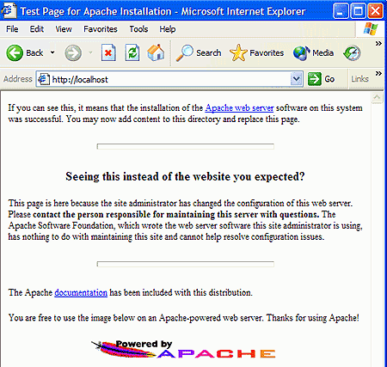
Task: Expand the Links bar chevron
Action: click(x=378, y=74)
